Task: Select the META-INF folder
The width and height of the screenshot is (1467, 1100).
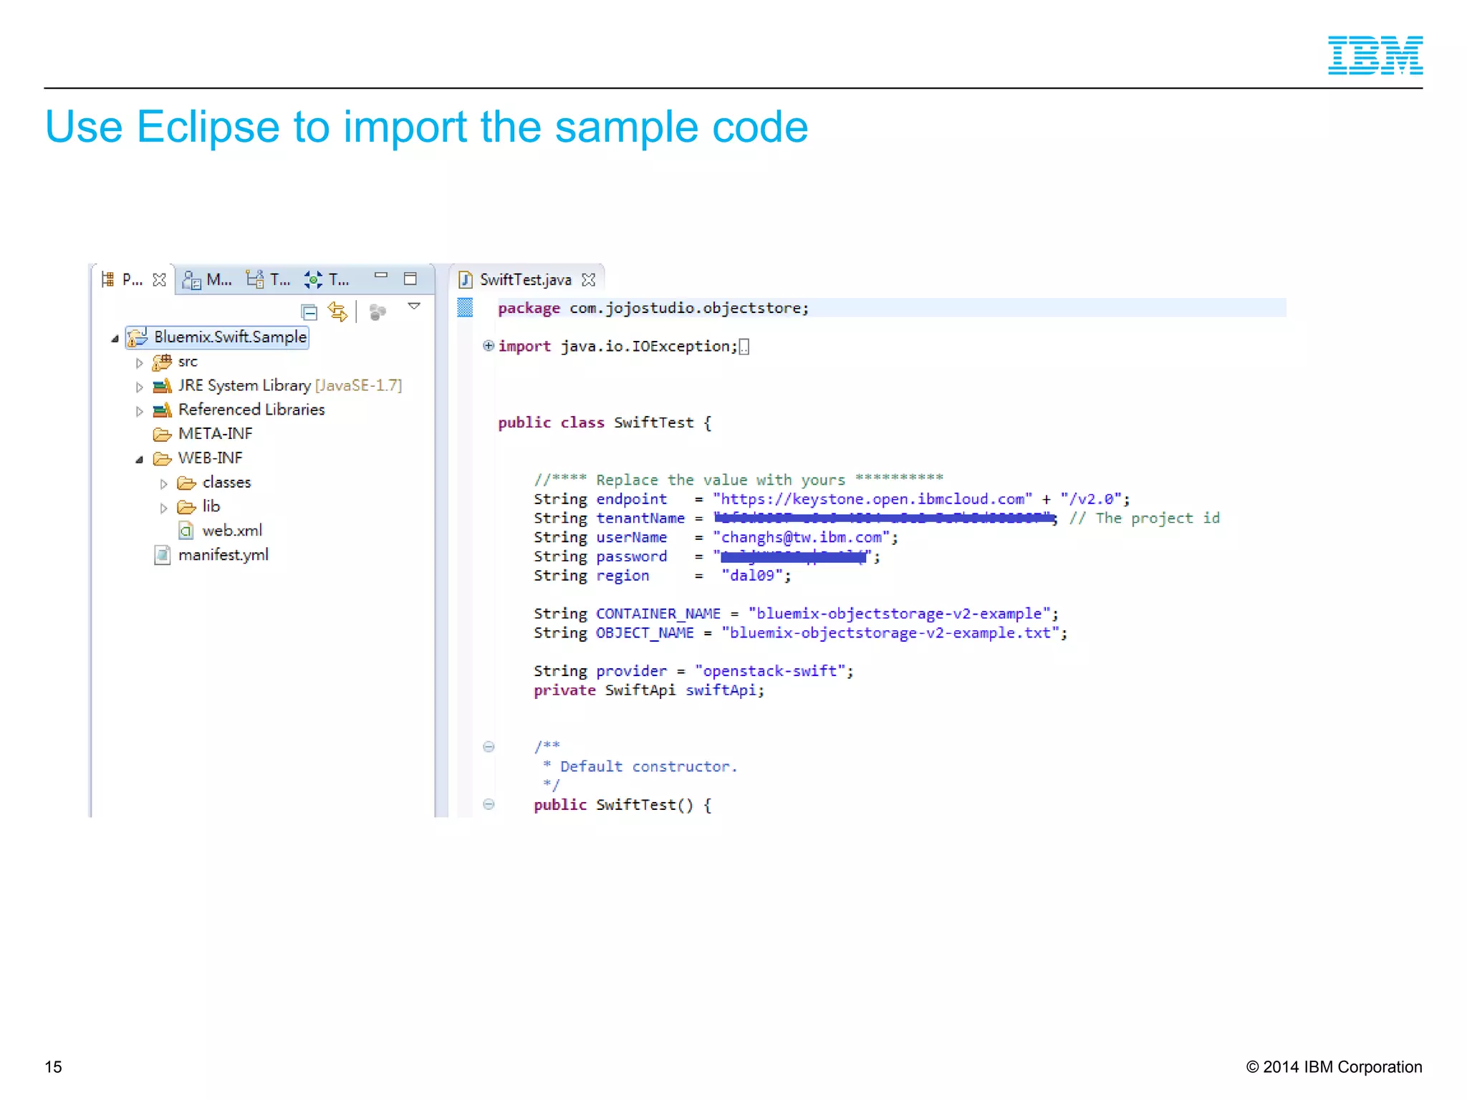Action: pos(203,434)
